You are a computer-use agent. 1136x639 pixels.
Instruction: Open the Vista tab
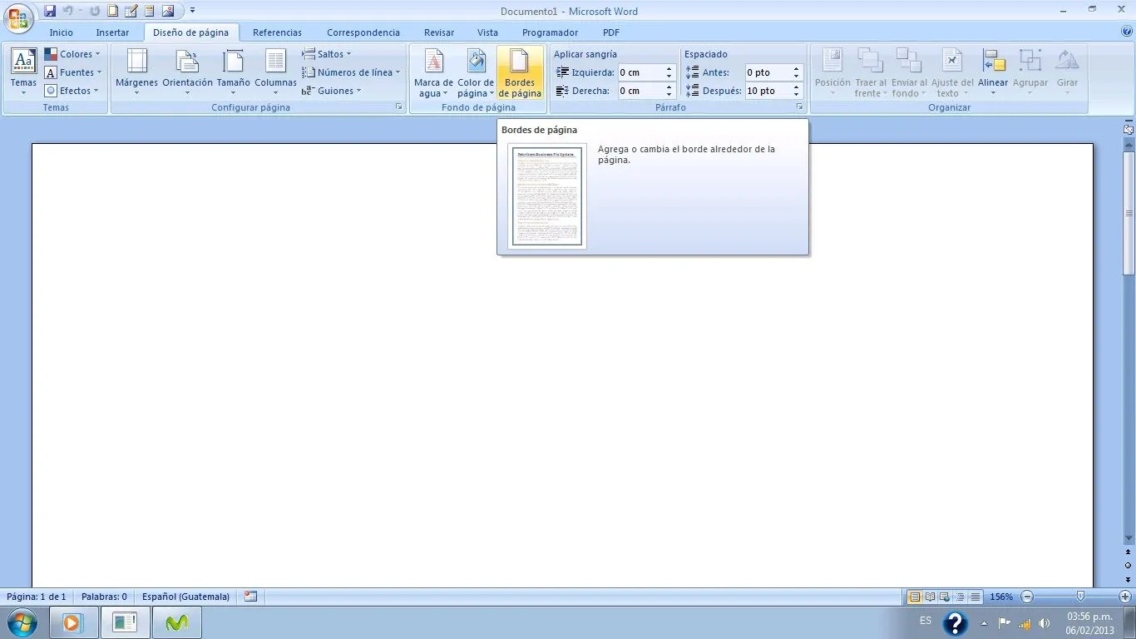pos(488,32)
